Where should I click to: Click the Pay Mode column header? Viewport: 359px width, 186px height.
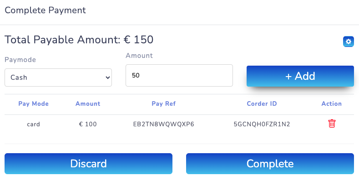[x=33, y=104]
